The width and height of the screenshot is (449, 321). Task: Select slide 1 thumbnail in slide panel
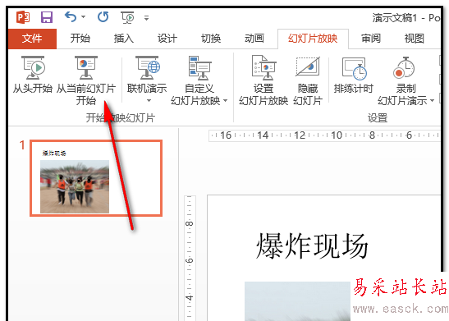[x=96, y=178]
